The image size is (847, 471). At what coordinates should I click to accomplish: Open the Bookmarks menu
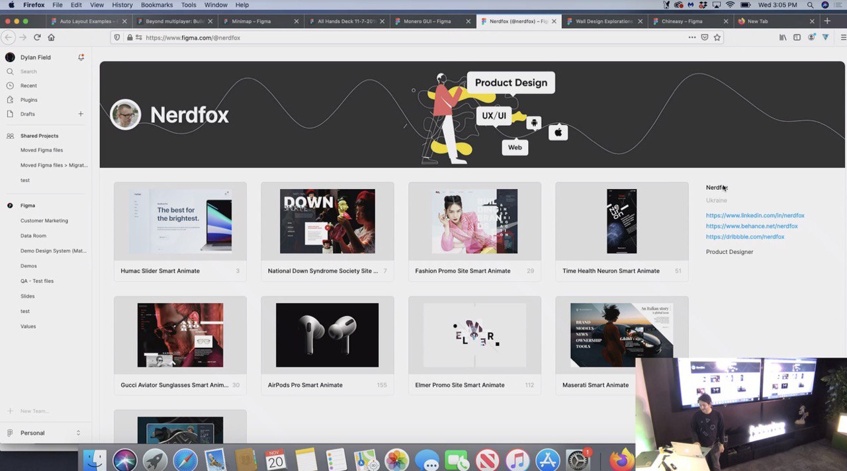tap(157, 5)
